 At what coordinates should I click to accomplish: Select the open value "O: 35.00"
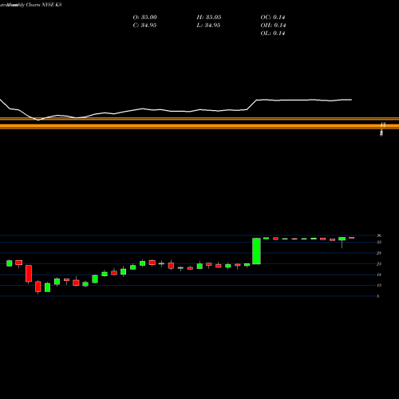click(x=144, y=18)
